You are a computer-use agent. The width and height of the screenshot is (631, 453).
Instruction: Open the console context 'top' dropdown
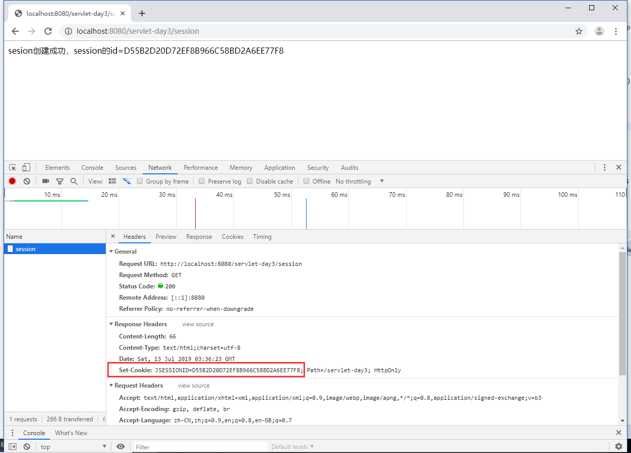[x=74, y=446]
